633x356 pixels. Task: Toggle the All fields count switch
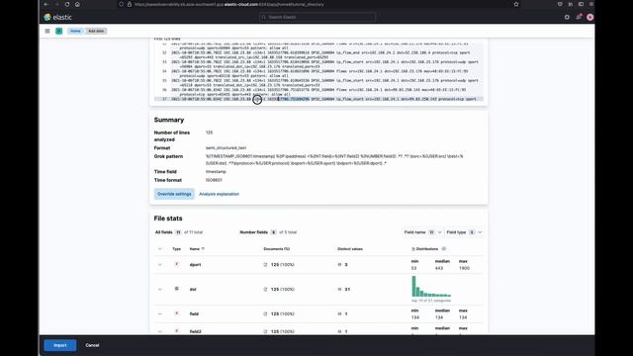click(178, 232)
